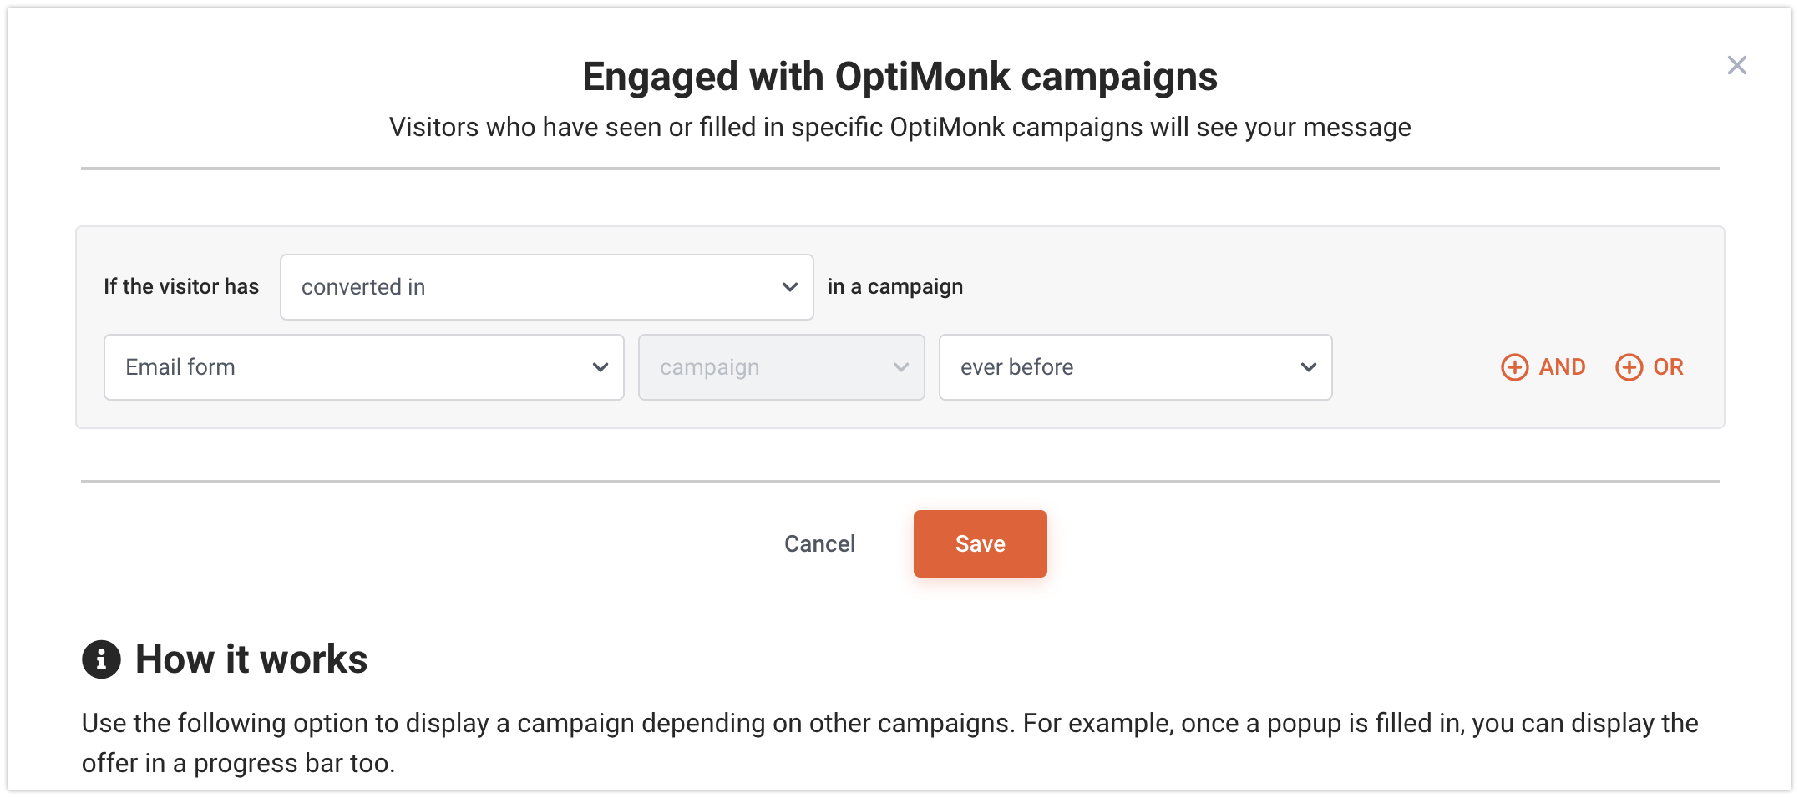This screenshot has height=798, width=1799.
Task: Click the 'How it works' heading
Action: click(251, 659)
